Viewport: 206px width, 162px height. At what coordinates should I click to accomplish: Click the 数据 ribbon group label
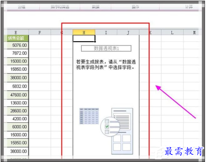click(96, 7)
